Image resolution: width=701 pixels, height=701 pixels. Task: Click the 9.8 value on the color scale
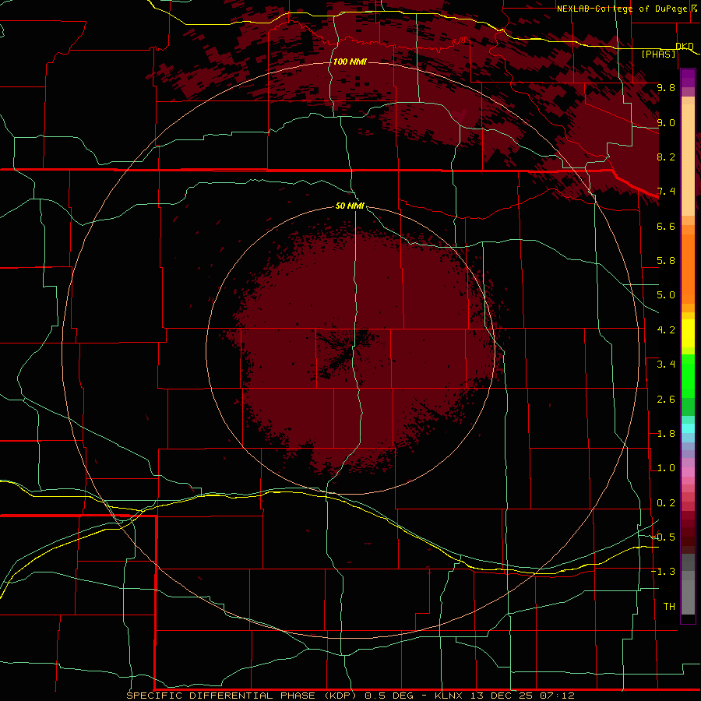[666, 87]
